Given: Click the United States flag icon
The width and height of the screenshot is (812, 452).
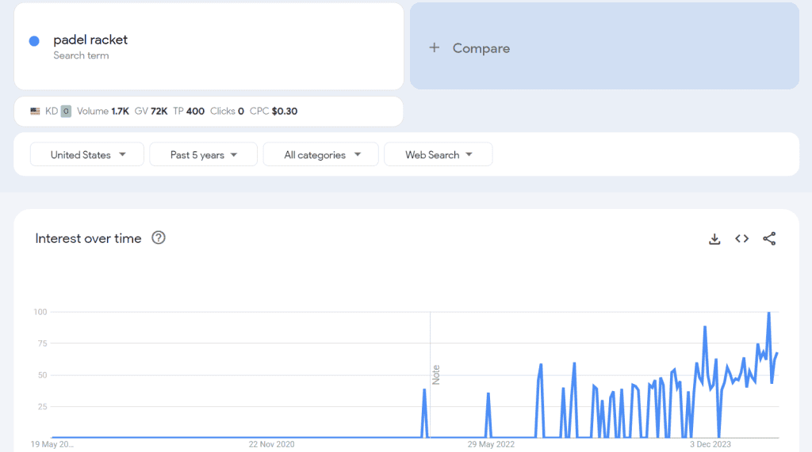Looking at the screenshot, I should (x=35, y=111).
